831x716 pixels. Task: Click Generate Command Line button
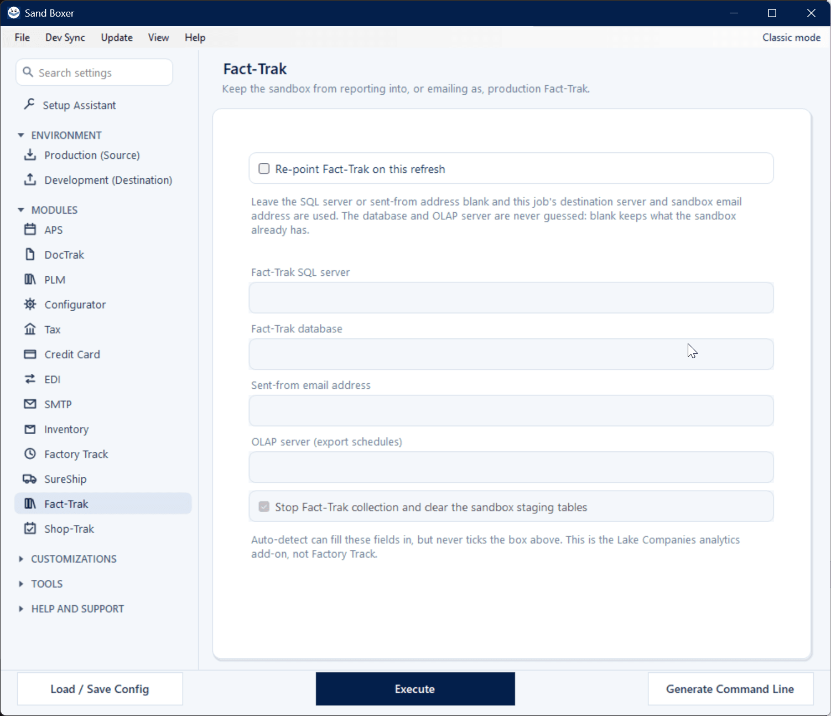point(730,689)
